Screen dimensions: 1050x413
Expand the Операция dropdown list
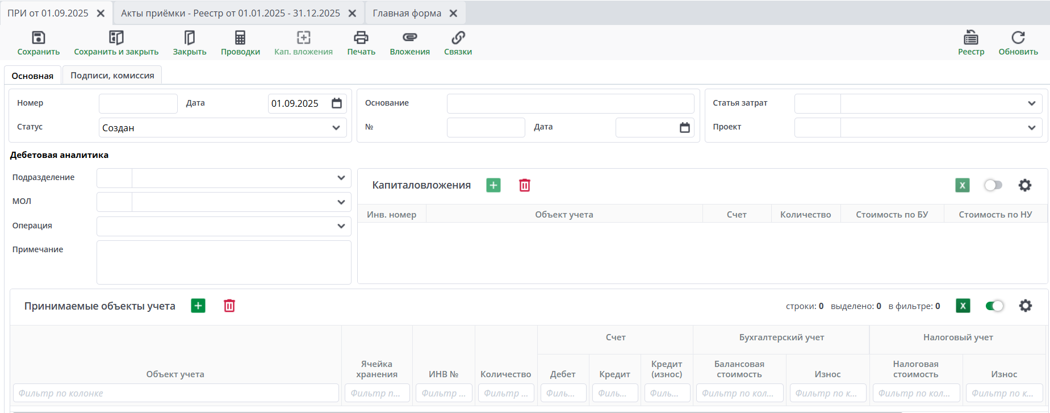[x=341, y=226]
